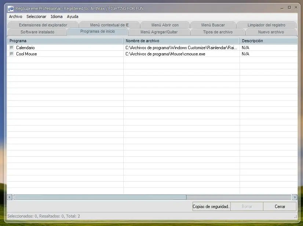The image size is (303, 226).
Task: Switch to Menú Abrir con tab
Action: (x=165, y=25)
